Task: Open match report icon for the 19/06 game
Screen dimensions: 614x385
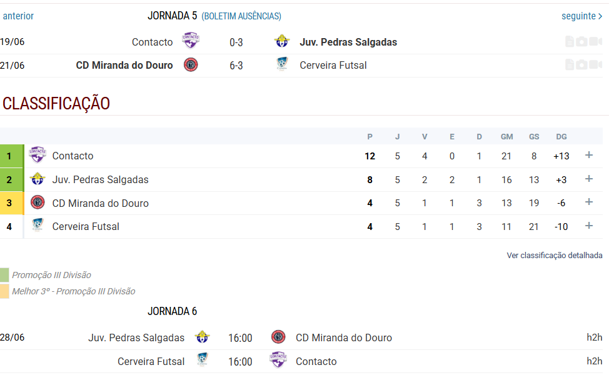Action: click(x=570, y=41)
